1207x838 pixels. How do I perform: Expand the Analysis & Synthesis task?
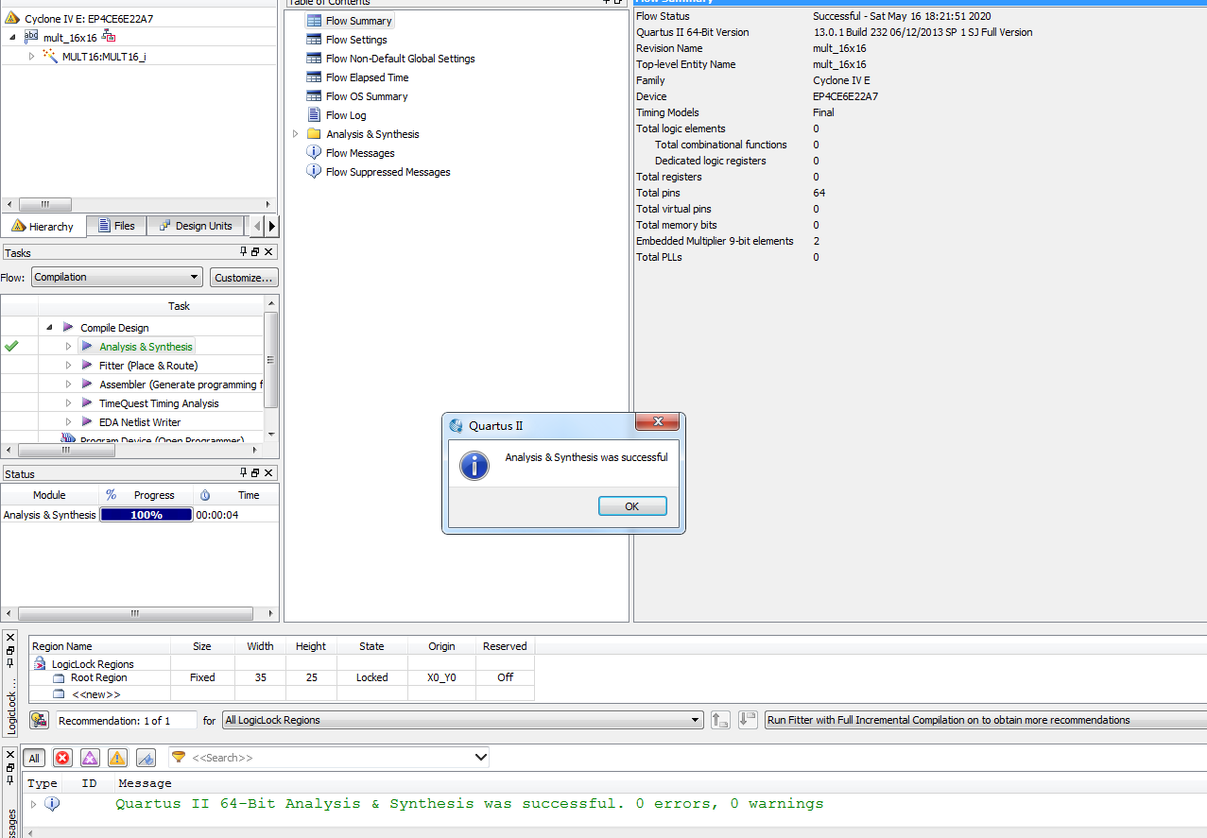(68, 347)
